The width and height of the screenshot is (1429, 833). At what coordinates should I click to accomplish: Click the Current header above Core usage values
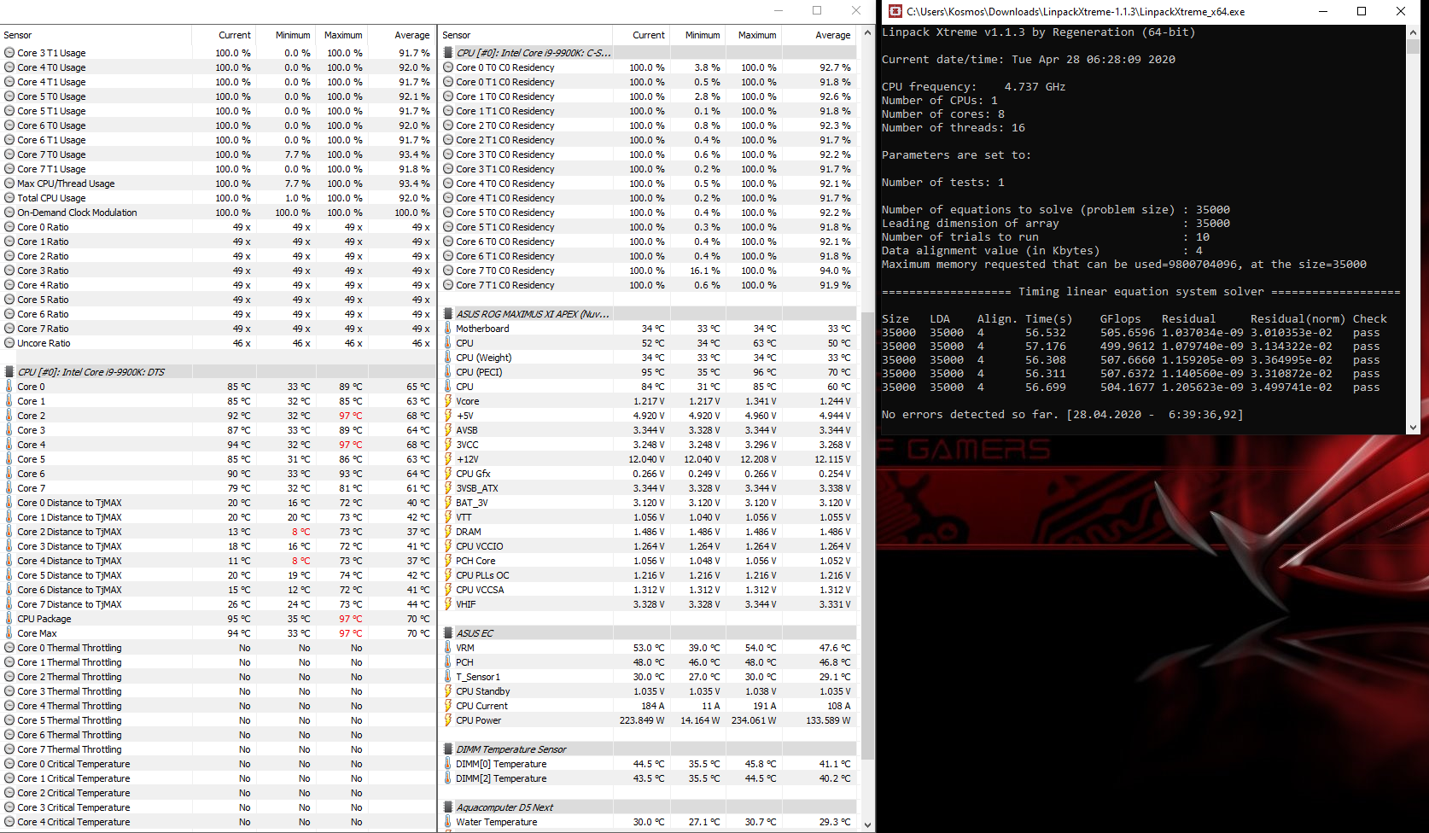(x=235, y=35)
